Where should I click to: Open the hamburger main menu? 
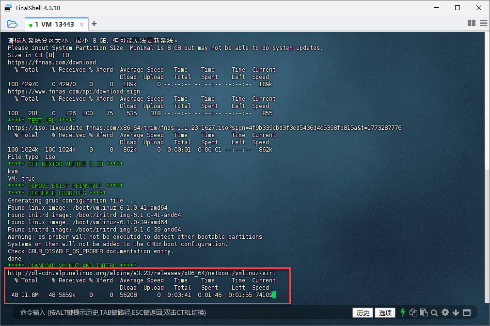coord(483,23)
